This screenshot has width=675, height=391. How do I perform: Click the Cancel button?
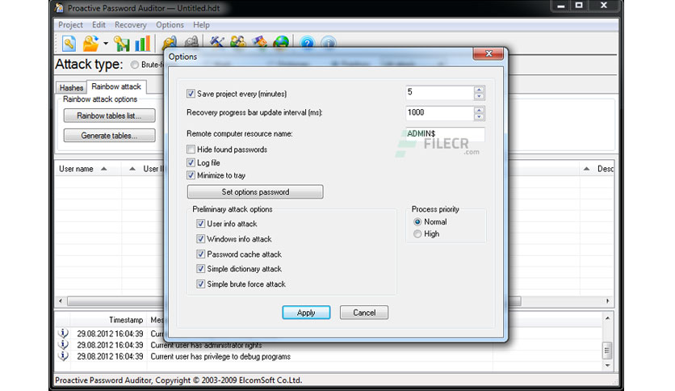point(364,313)
